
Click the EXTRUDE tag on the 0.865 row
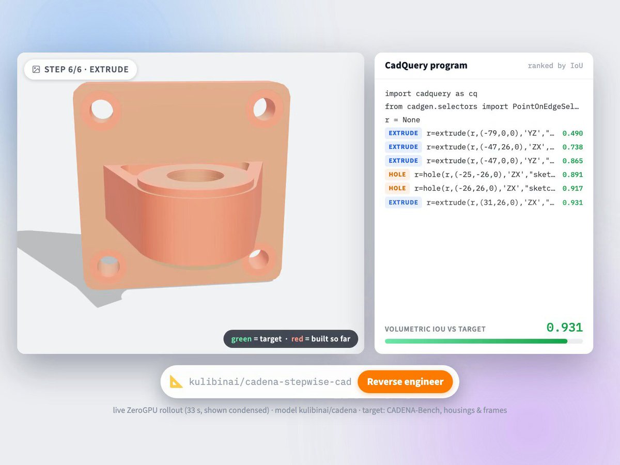point(403,161)
